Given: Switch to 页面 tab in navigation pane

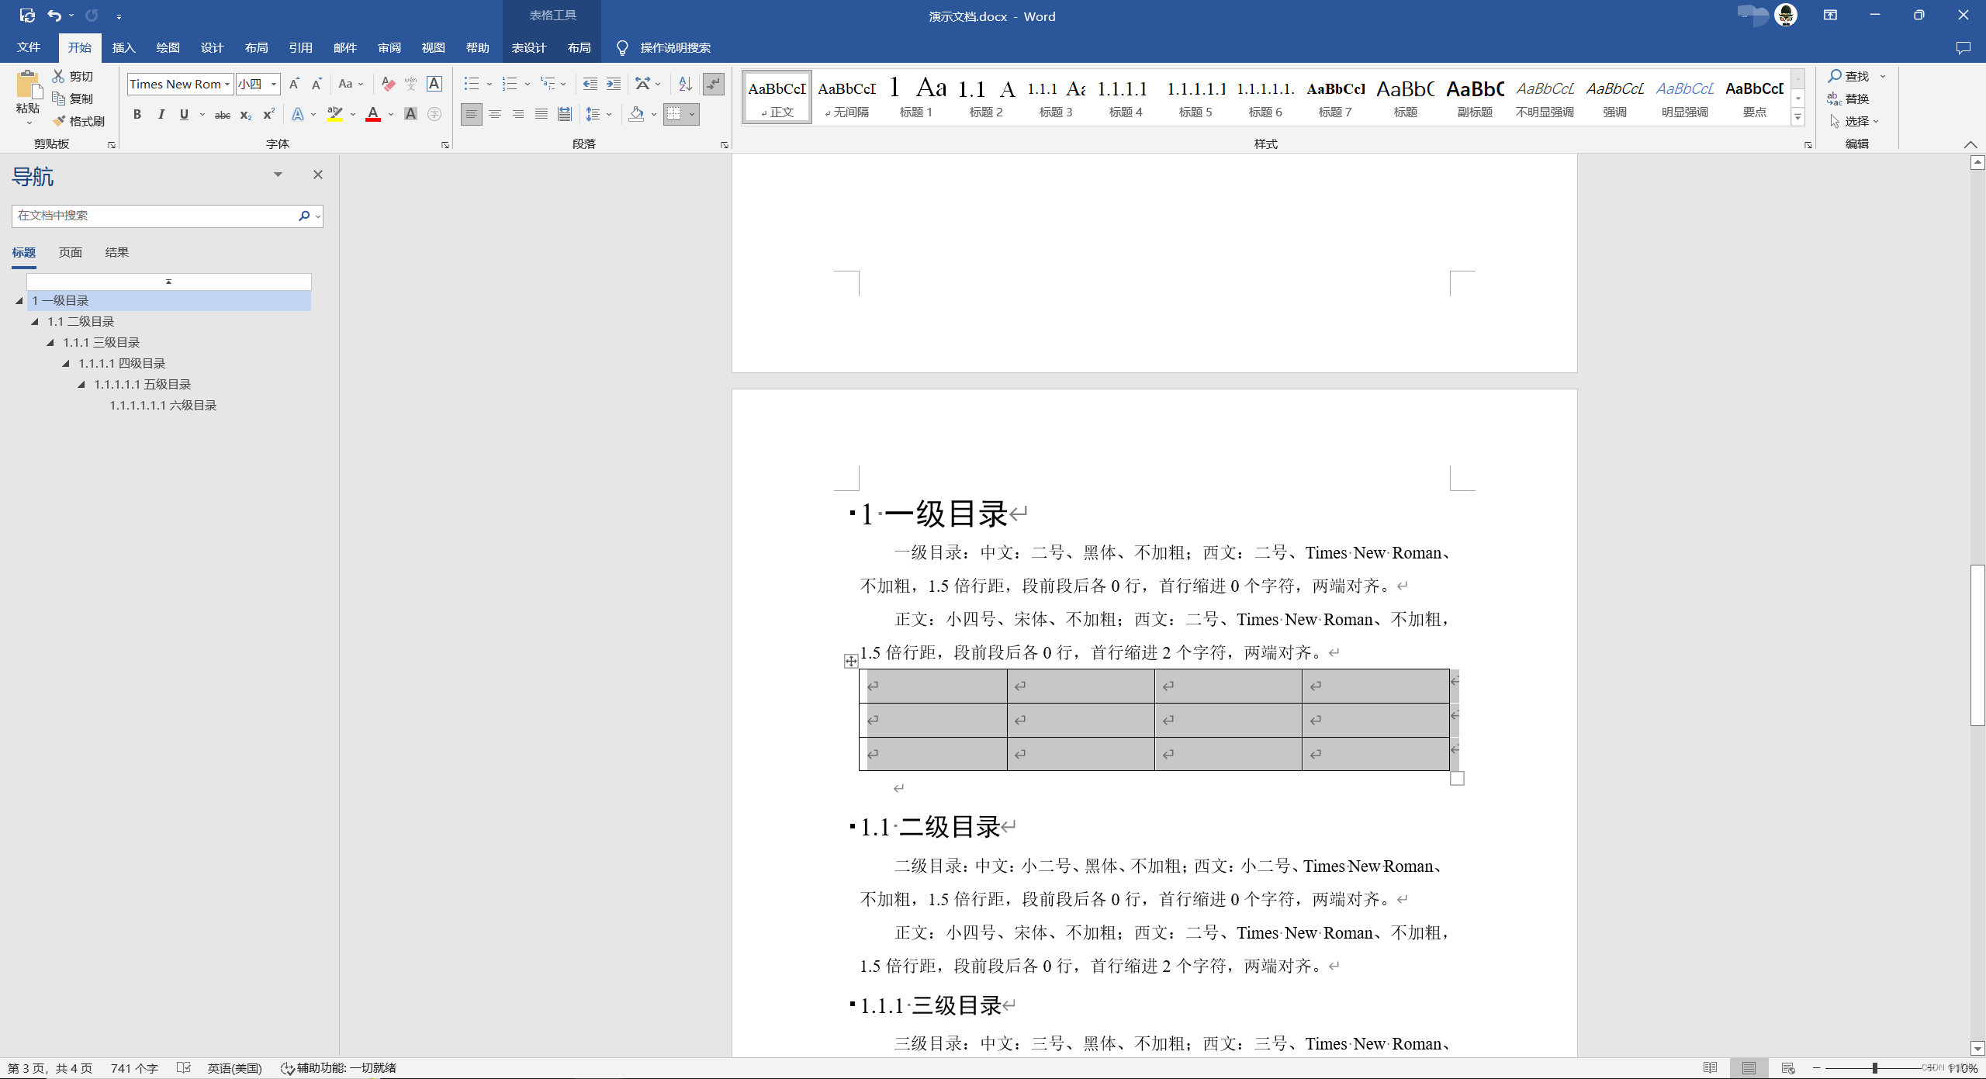Looking at the screenshot, I should tap(71, 252).
